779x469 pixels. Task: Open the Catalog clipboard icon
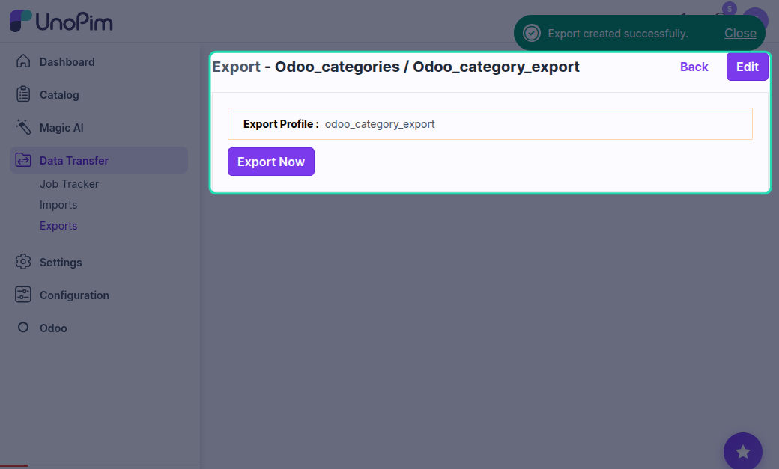23,94
